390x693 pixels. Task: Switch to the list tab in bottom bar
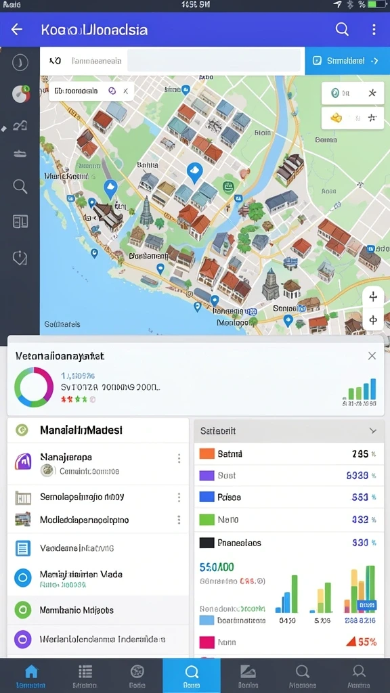point(85,676)
